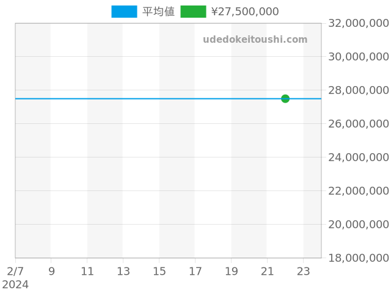Click the 22,000,000 y-axis label
This screenshot has width=391, height=293.
tap(358, 191)
